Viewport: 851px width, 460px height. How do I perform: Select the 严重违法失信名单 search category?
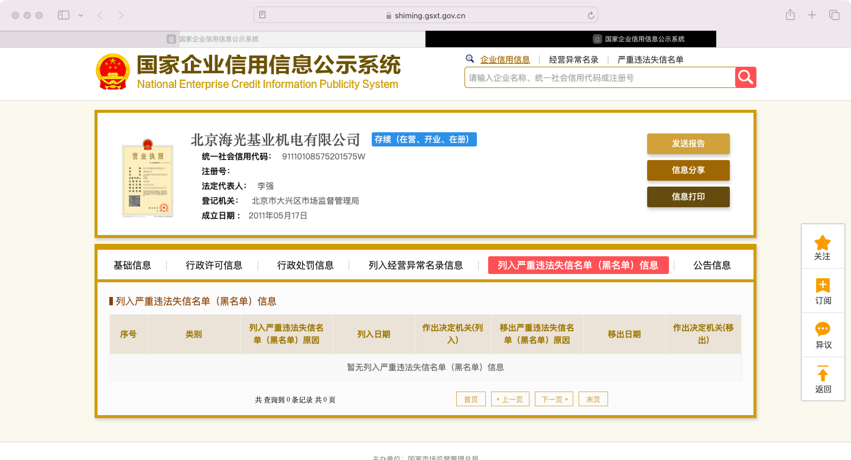(x=651, y=60)
